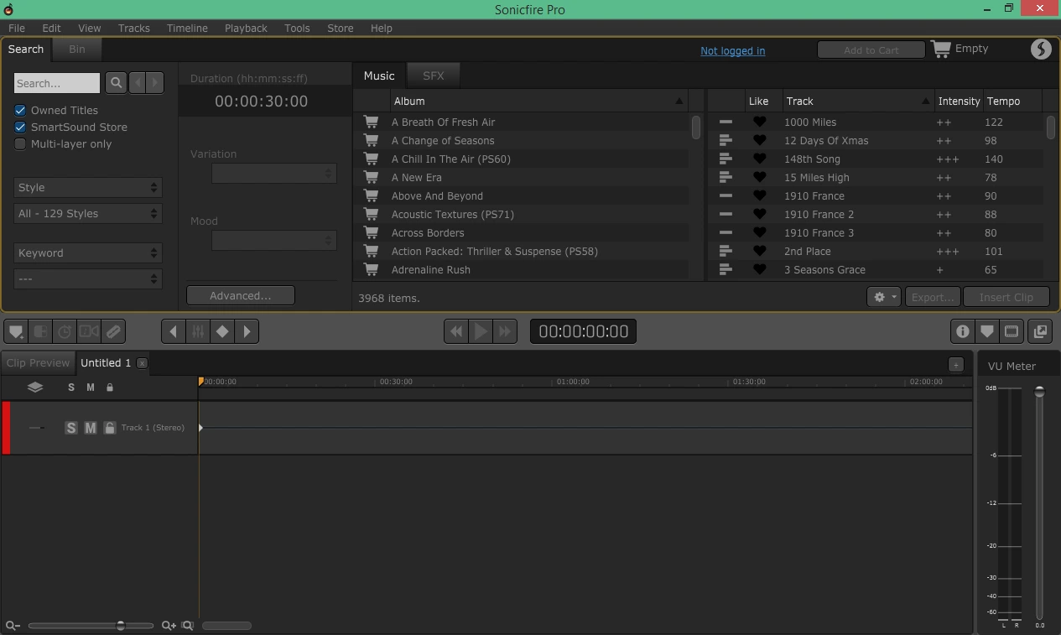Screen dimensions: 1061x635
Task: Click the split clip toolbar icon
Action: pyautogui.click(x=40, y=331)
